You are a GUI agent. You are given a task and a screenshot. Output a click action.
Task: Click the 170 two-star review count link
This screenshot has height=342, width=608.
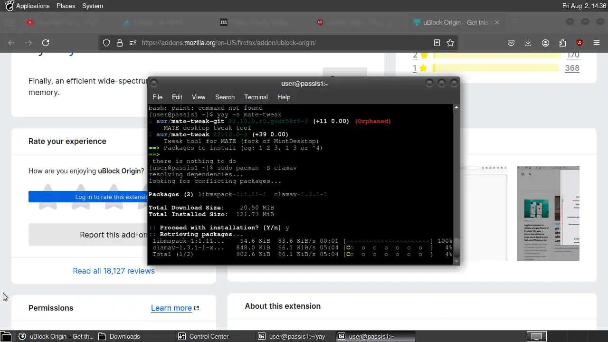click(573, 55)
